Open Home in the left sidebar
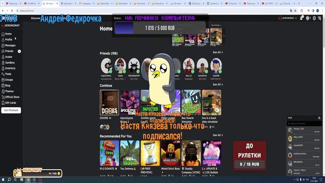325x183 pixels. (x=7, y=34)
